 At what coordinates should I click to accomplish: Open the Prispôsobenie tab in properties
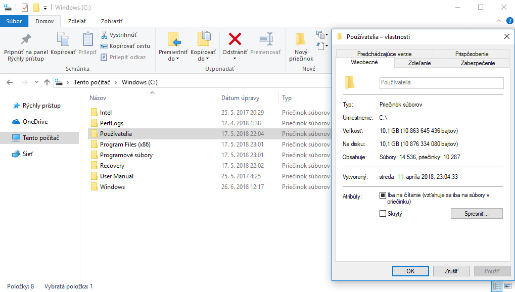[472, 54]
